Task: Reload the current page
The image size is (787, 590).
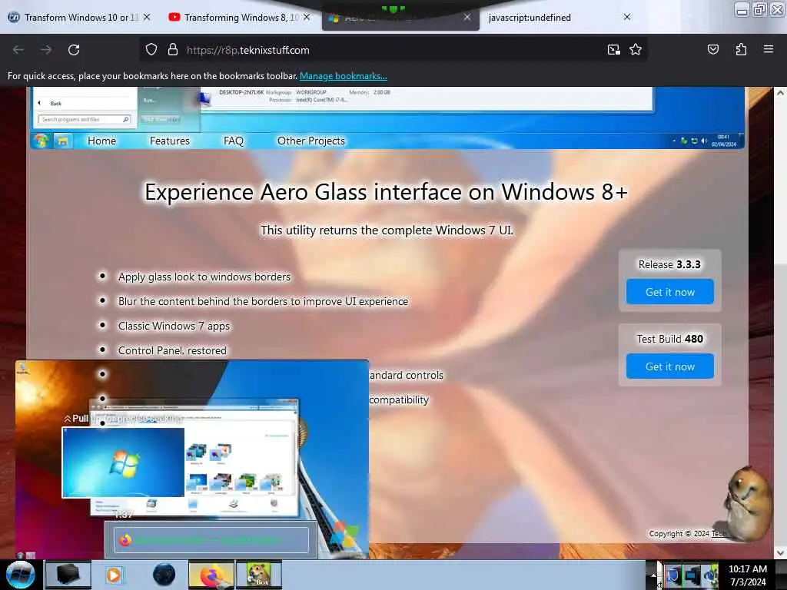Action: click(74, 50)
